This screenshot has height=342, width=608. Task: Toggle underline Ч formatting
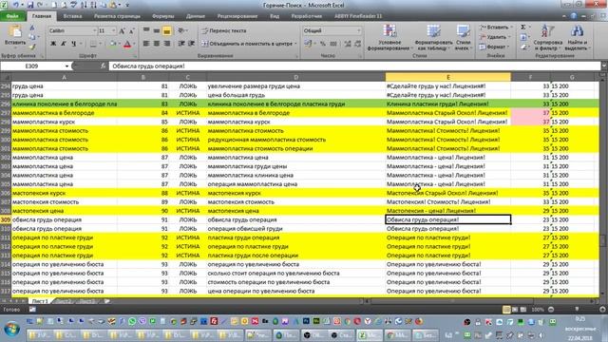click(73, 44)
